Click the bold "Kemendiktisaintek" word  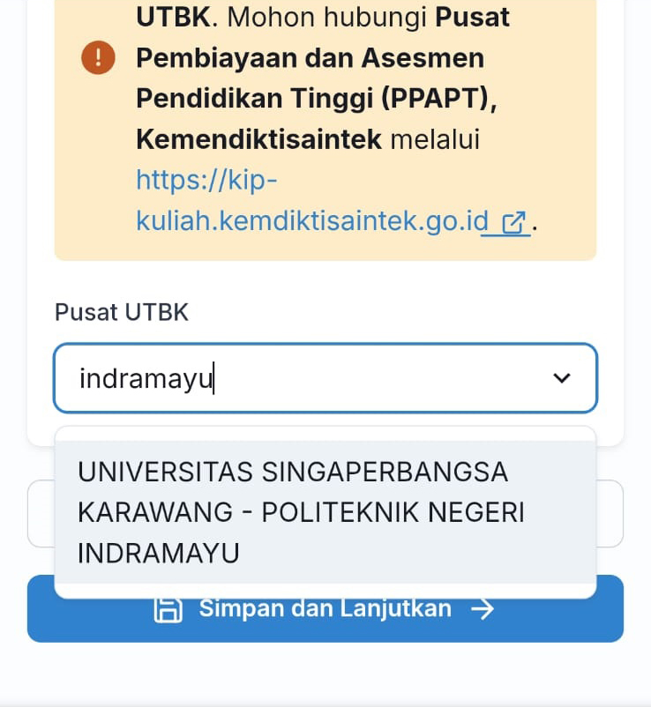(x=258, y=139)
